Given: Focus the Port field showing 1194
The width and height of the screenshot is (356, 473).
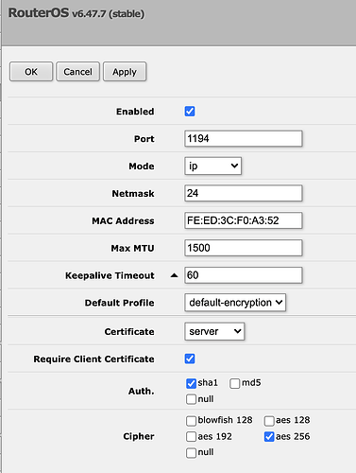Looking at the screenshot, I should click(244, 139).
